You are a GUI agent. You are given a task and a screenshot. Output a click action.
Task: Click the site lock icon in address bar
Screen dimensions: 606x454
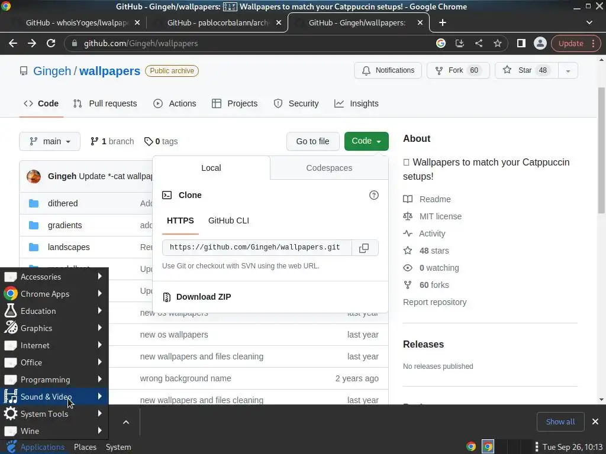(x=75, y=43)
